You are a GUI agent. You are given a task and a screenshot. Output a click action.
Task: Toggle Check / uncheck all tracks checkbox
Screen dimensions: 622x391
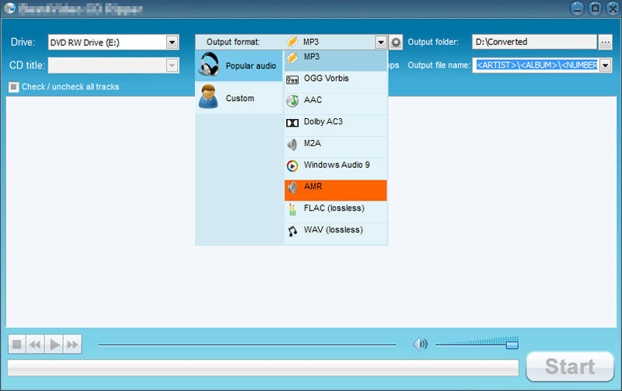pyautogui.click(x=13, y=87)
